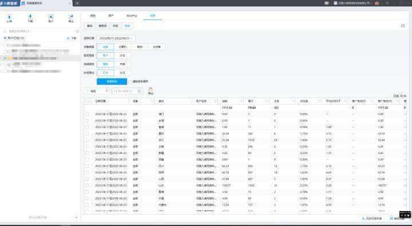Click the collapse button at sidebar bottom
Viewport: 412px width, 226px height.
point(76,217)
